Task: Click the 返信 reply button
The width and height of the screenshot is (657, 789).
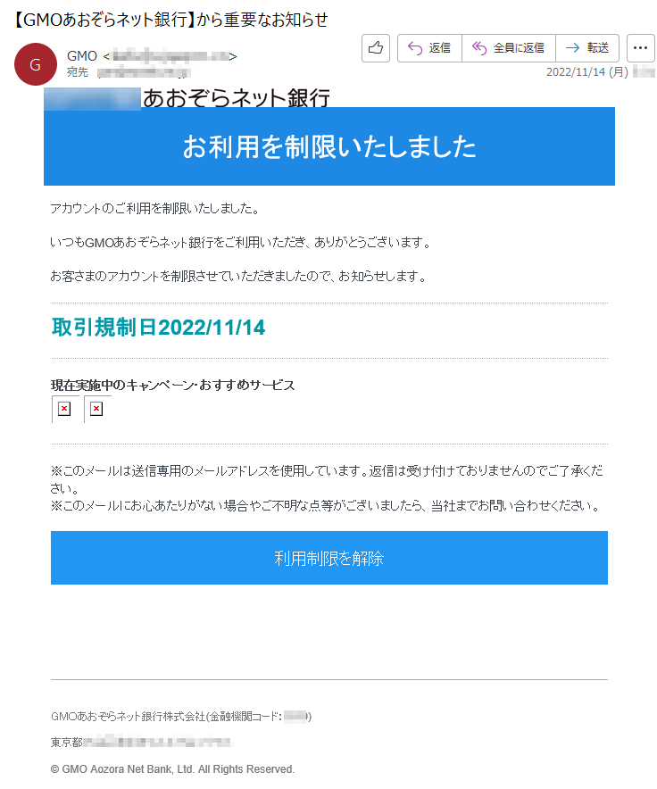Action: point(429,48)
